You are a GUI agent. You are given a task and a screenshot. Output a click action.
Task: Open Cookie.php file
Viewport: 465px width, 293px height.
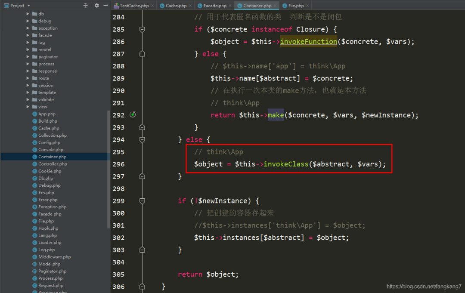47,171
